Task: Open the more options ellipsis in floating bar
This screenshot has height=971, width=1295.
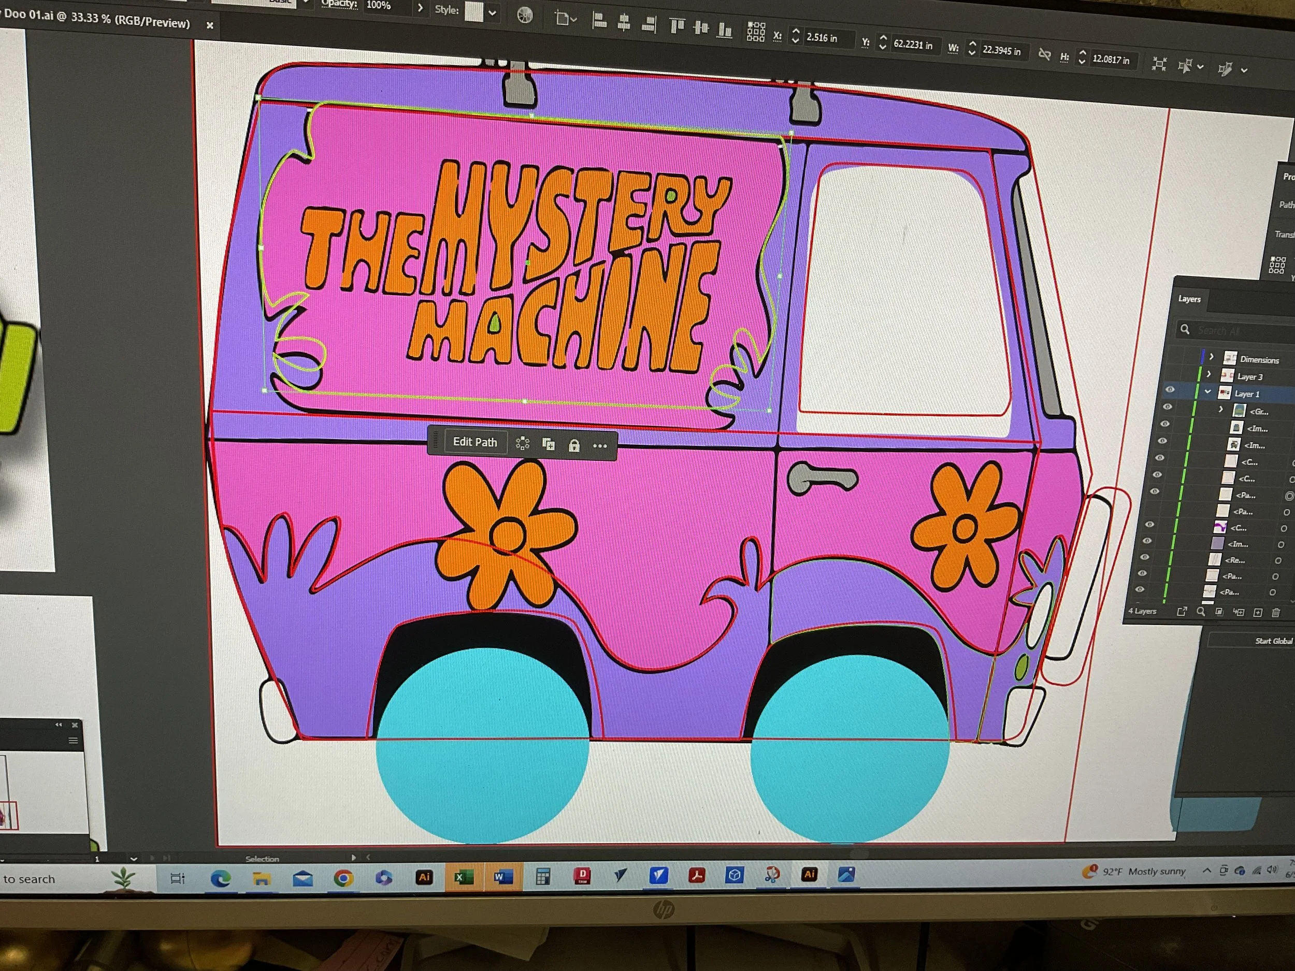Action: pos(599,446)
